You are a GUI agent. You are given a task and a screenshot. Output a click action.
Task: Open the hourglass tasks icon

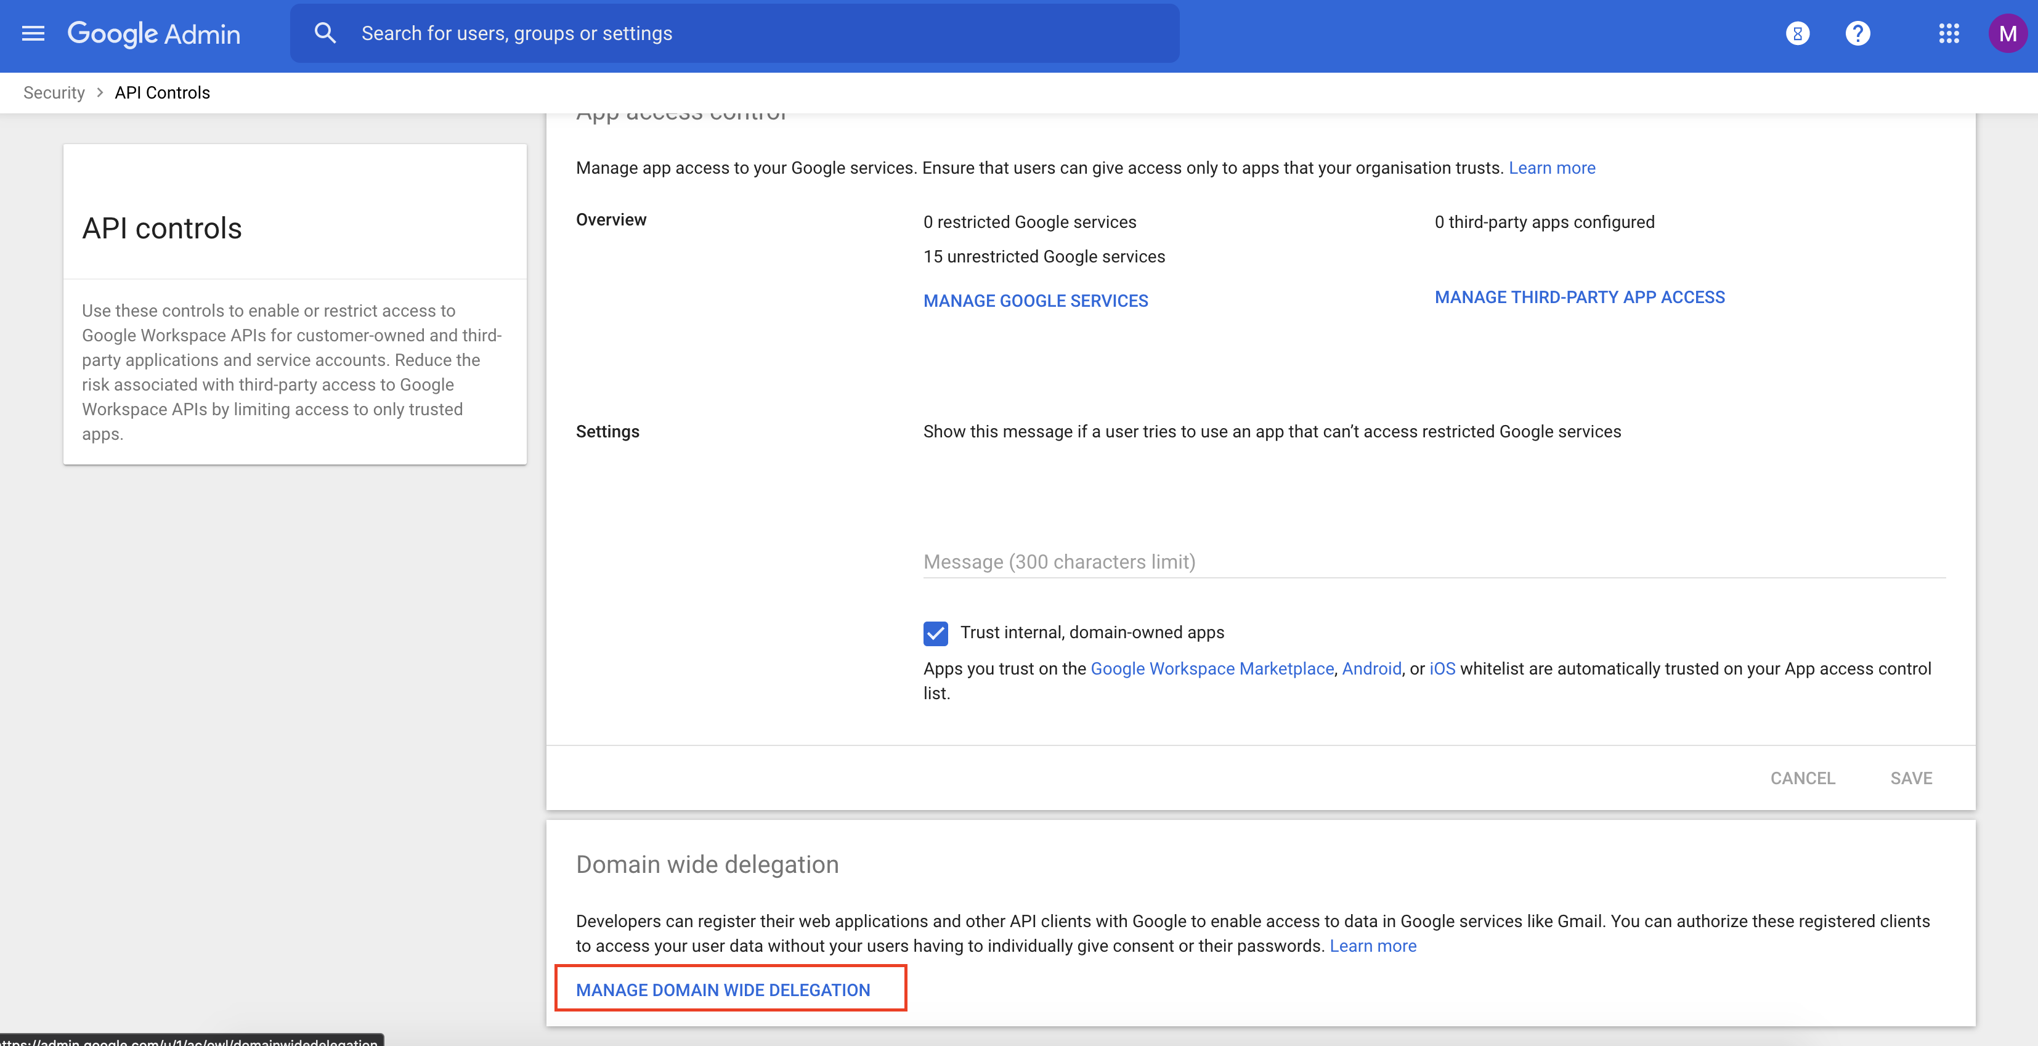pyautogui.click(x=1796, y=33)
